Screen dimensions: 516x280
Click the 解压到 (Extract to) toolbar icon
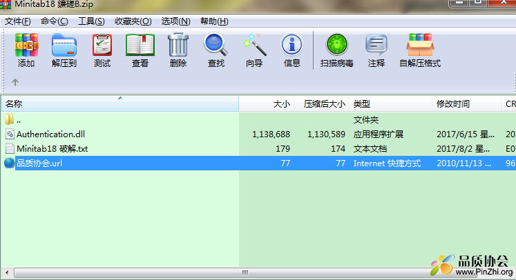pos(64,45)
